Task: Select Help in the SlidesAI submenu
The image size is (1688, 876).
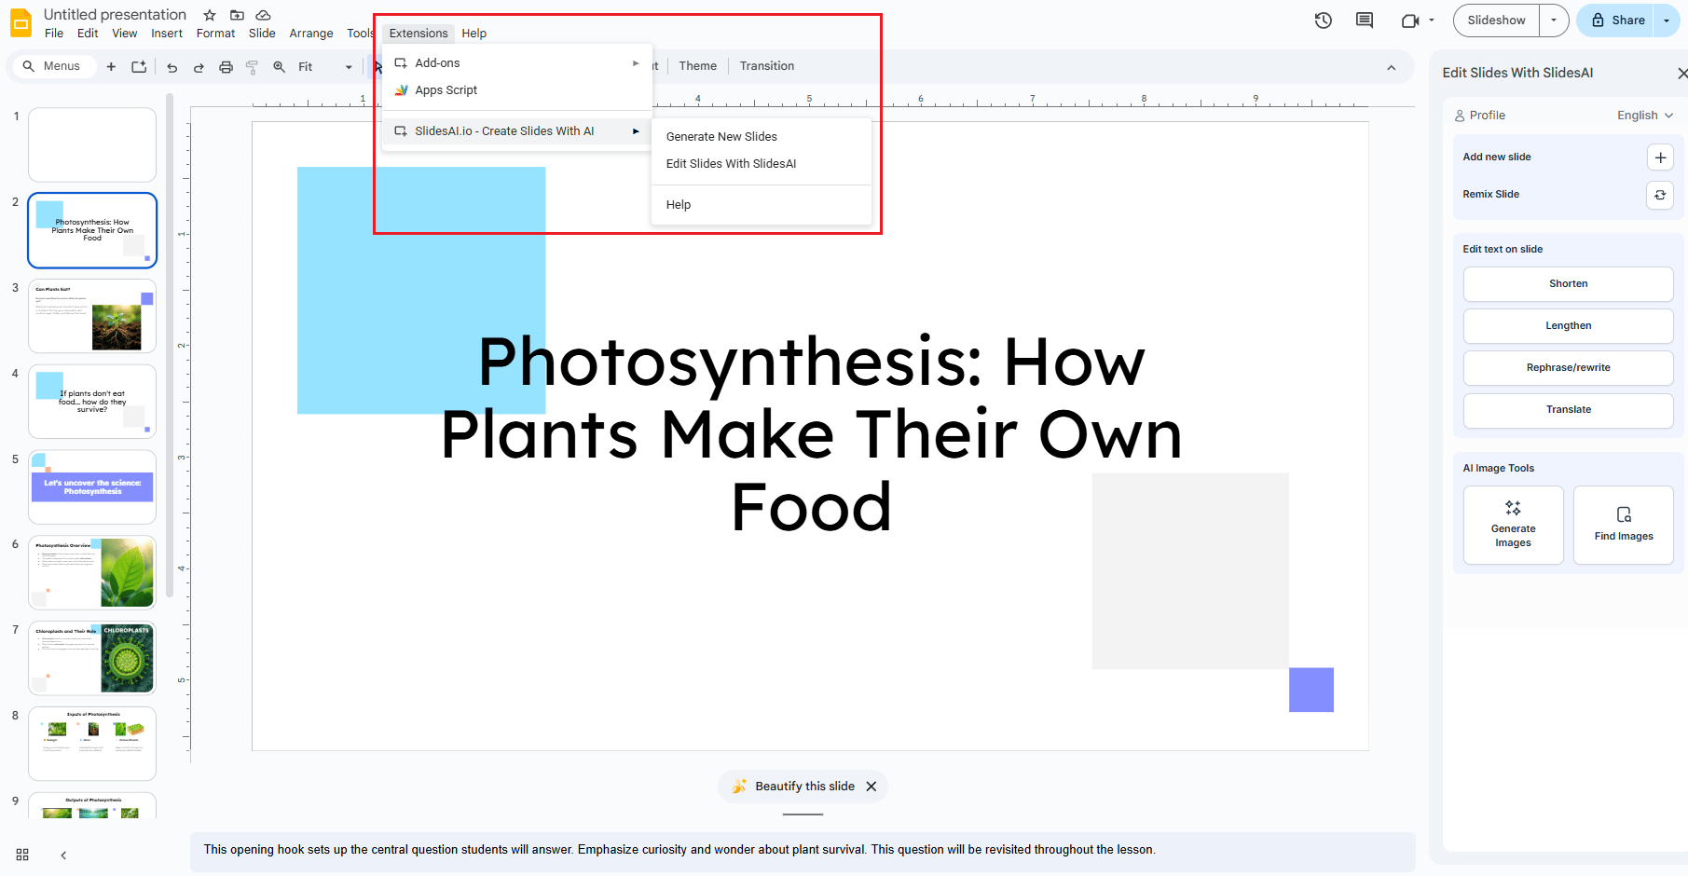Action: pyautogui.click(x=762, y=205)
